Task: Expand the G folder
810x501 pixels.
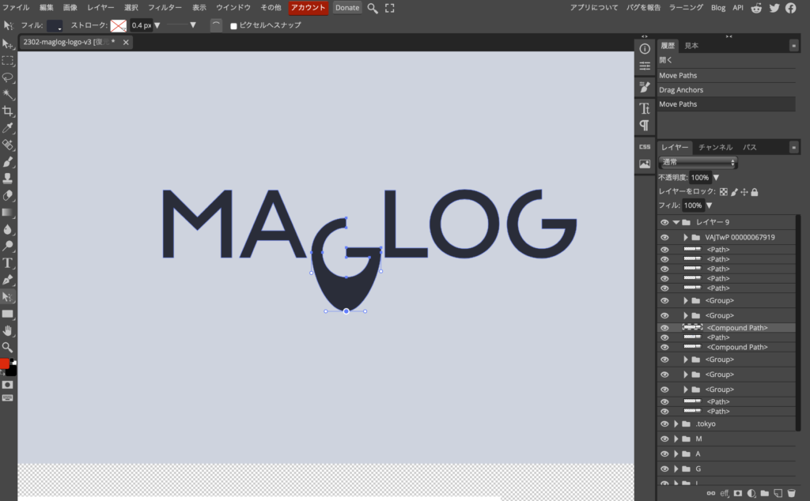Action: [676, 469]
